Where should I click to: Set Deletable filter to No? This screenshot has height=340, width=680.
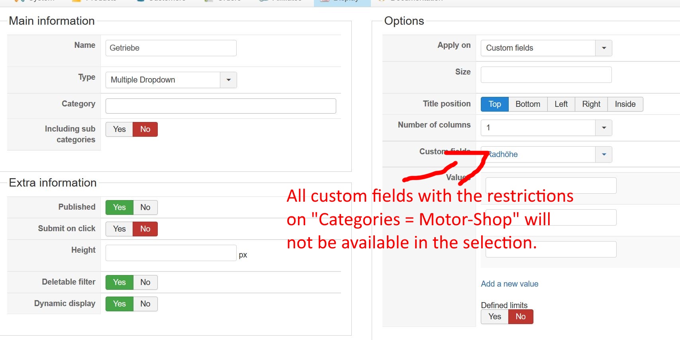tap(145, 282)
